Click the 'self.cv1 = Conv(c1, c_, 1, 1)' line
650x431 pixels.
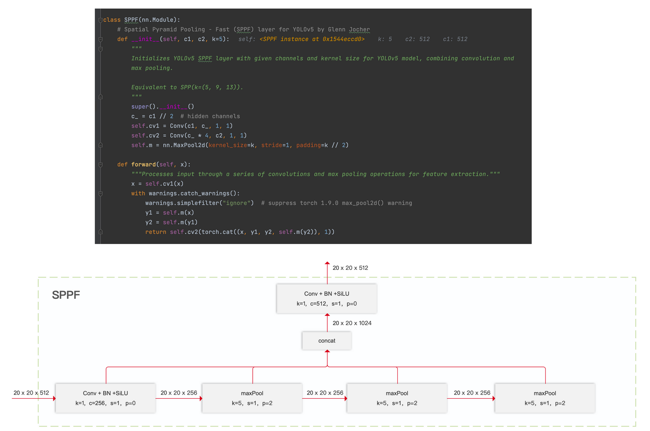tap(182, 126)
